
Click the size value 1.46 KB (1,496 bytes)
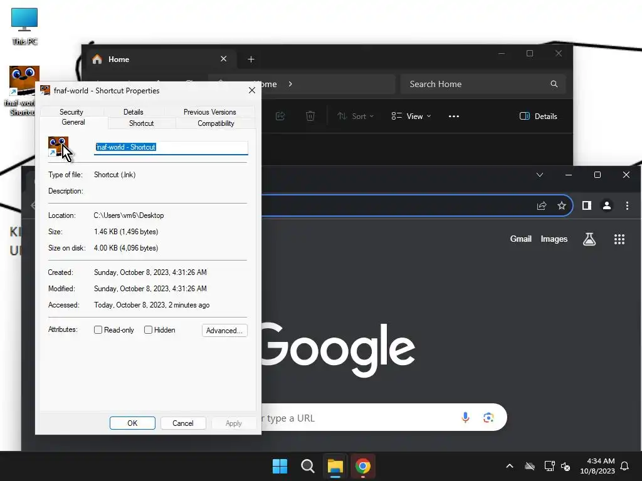(125, 232)
